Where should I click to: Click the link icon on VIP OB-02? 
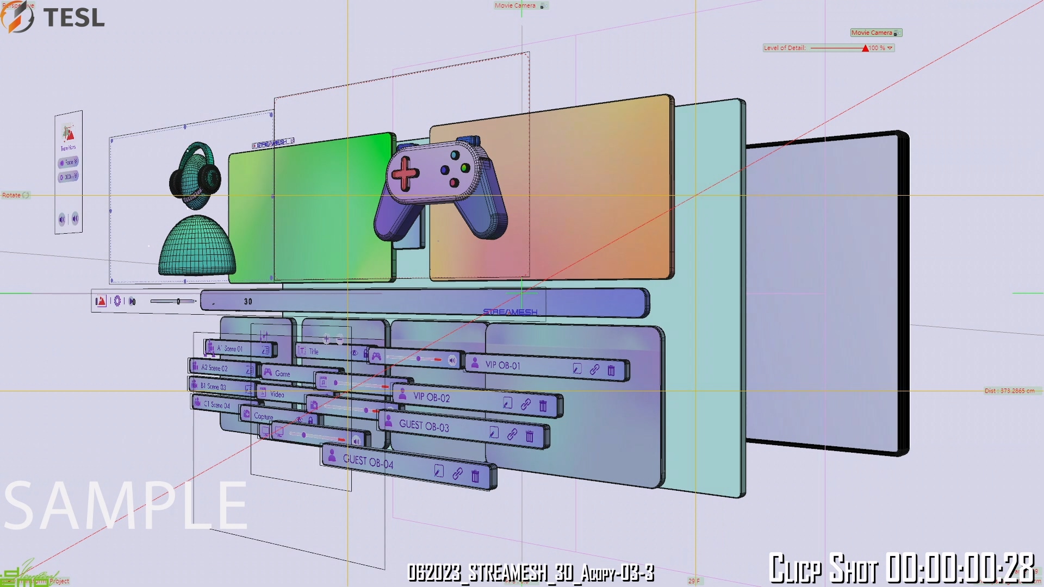coord(525,404)
